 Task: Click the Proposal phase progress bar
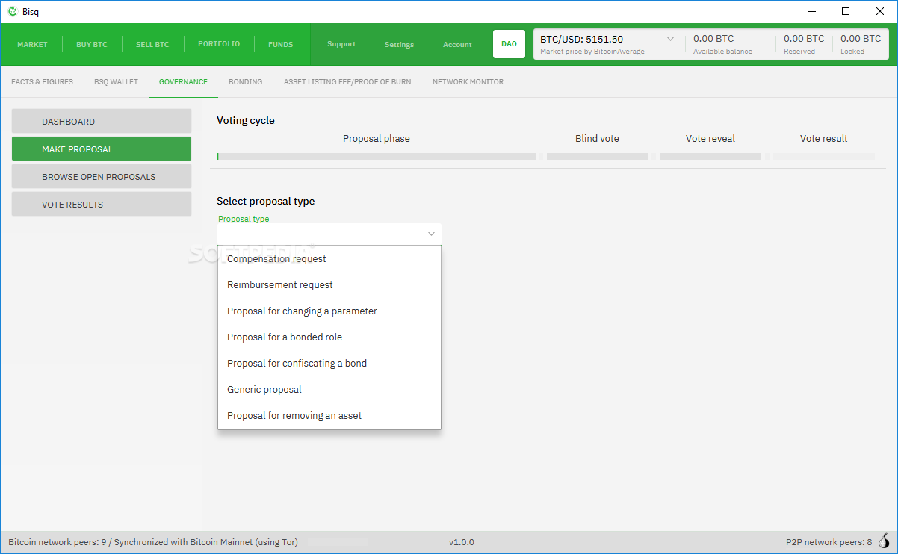[377, 157]
